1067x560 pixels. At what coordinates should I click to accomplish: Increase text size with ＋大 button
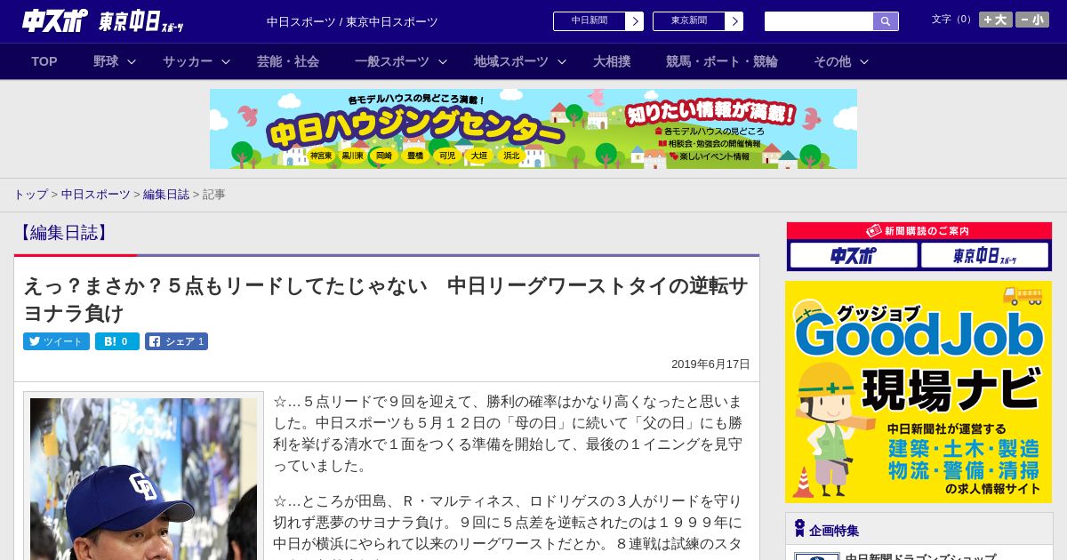(995, 20)
